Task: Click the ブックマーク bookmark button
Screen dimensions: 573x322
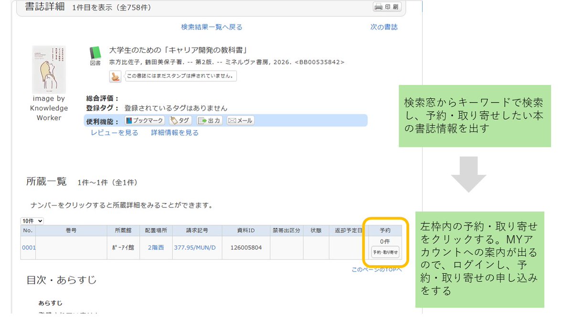Action: tap(145, 121)
